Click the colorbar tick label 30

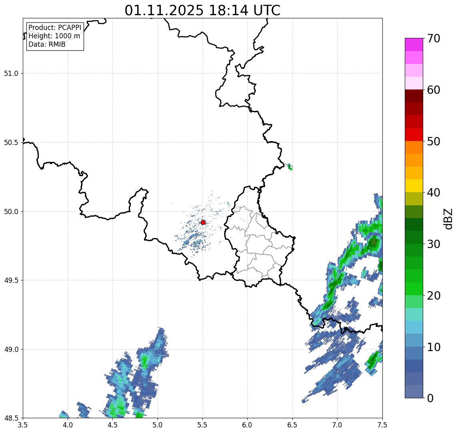tap(434, 244)
